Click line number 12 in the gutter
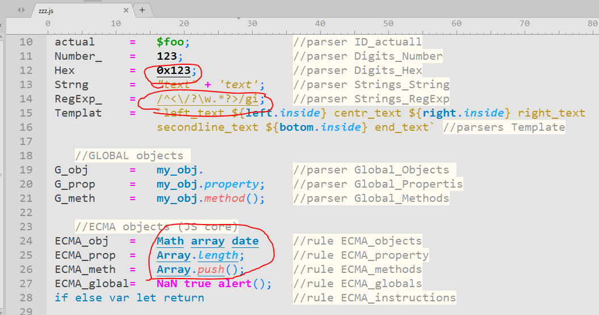 26,71
